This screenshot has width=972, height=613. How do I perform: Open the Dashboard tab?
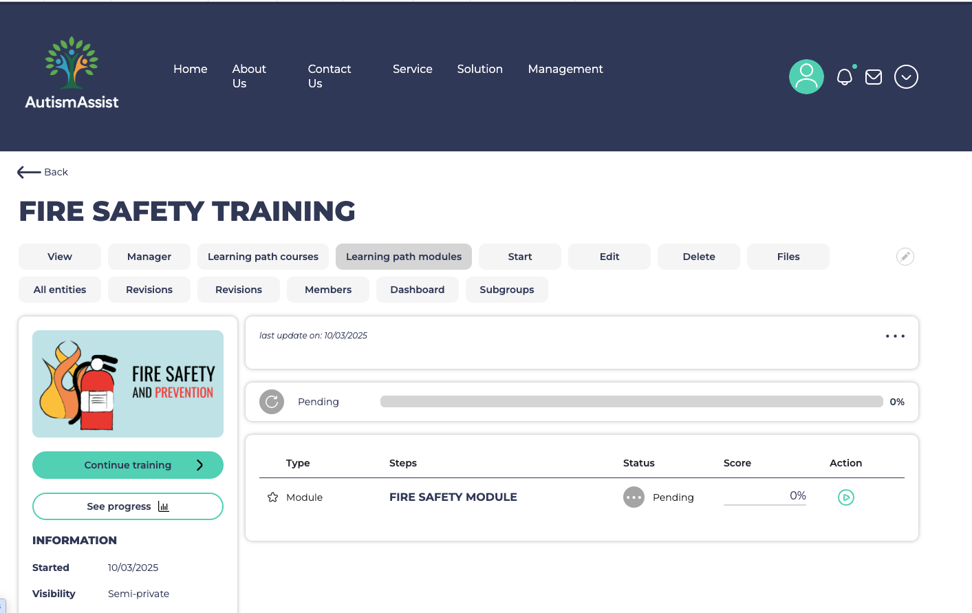tap(417, 290)
